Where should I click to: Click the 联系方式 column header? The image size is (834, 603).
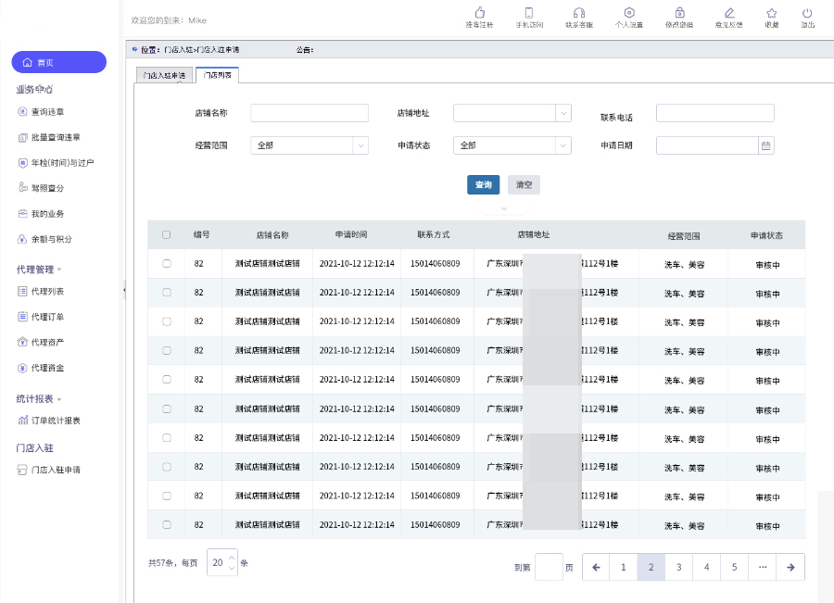point(434,234)
